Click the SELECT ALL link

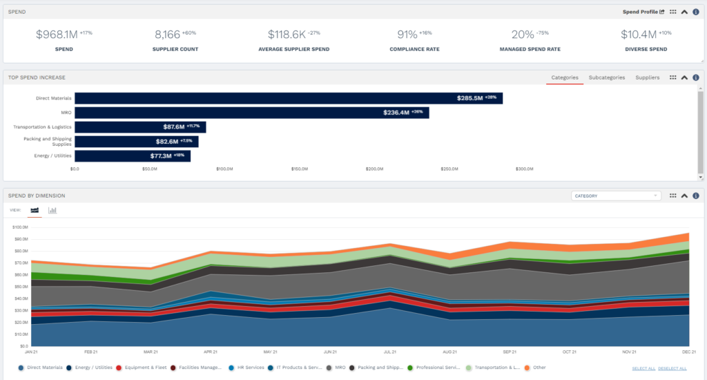tap(643, 369)
